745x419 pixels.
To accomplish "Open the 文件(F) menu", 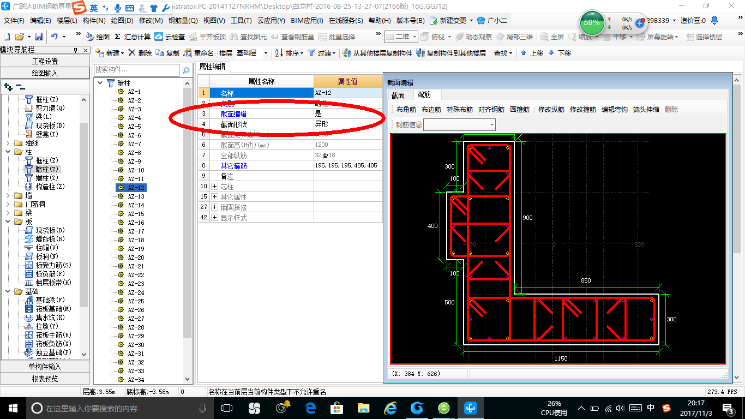I will 14,21.
